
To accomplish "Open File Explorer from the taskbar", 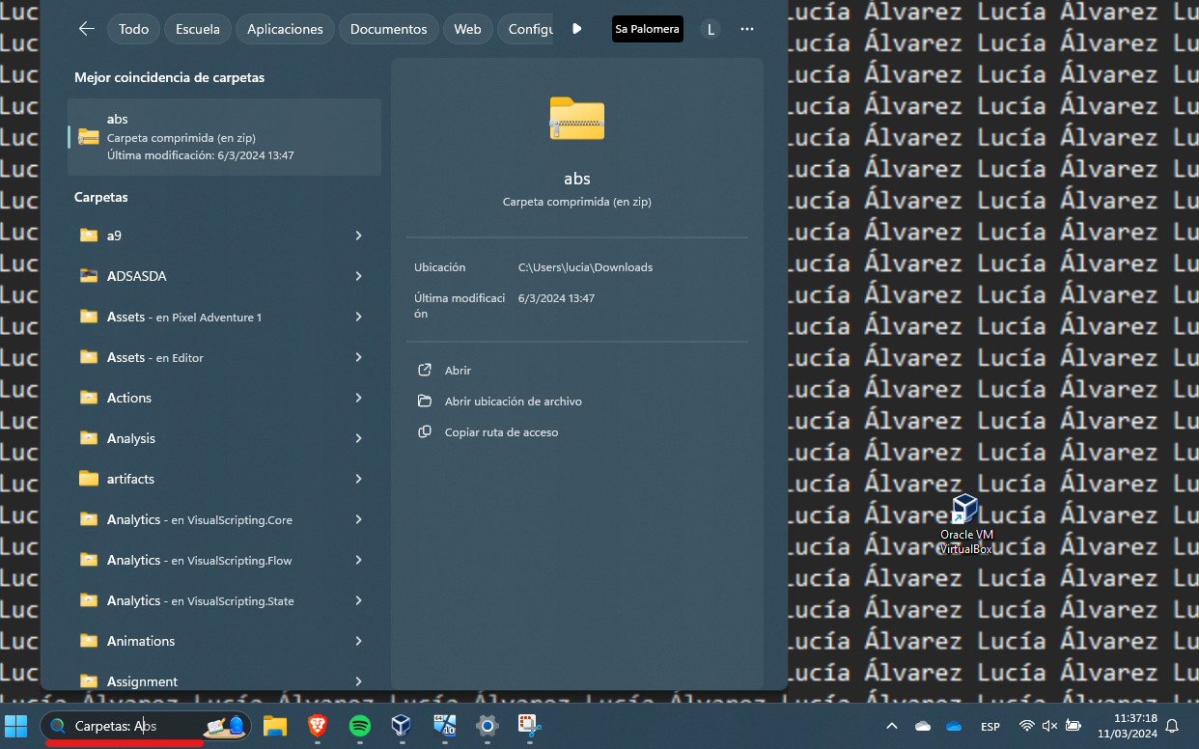I will (x=275, y=726).
